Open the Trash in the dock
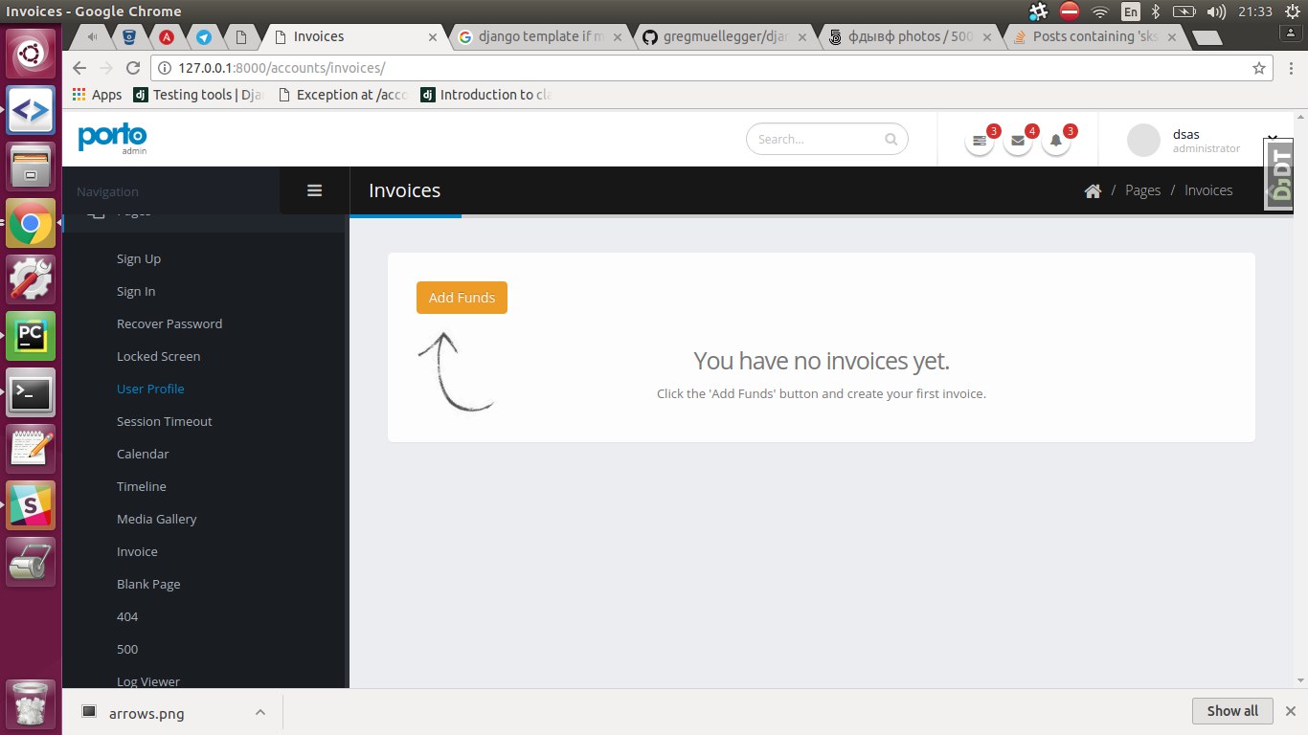Viewport: 1308px width, 735px height. (x=31, y=702)
